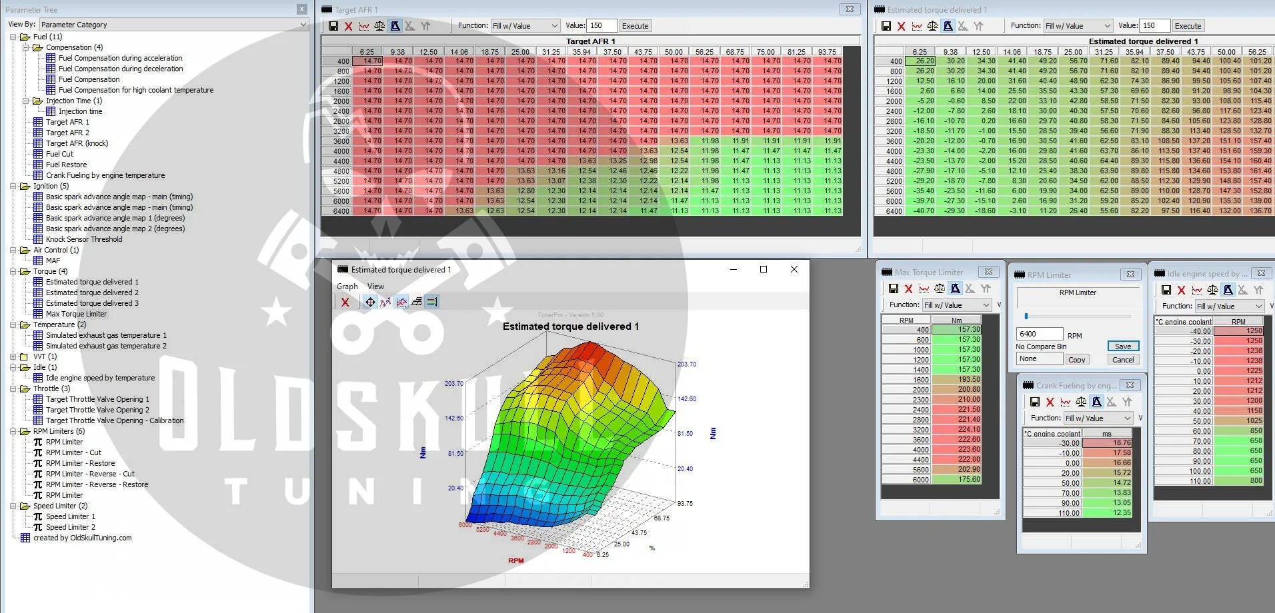Open the View By Parameter Category dropdown
This screenshot has width=1275, height=613.
(173, 25)
